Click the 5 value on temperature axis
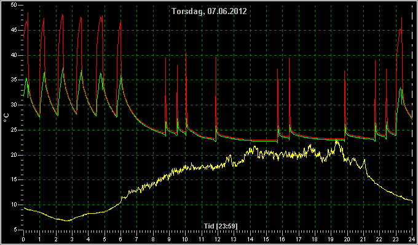The image size is (418, 245). tap(15, 230)
